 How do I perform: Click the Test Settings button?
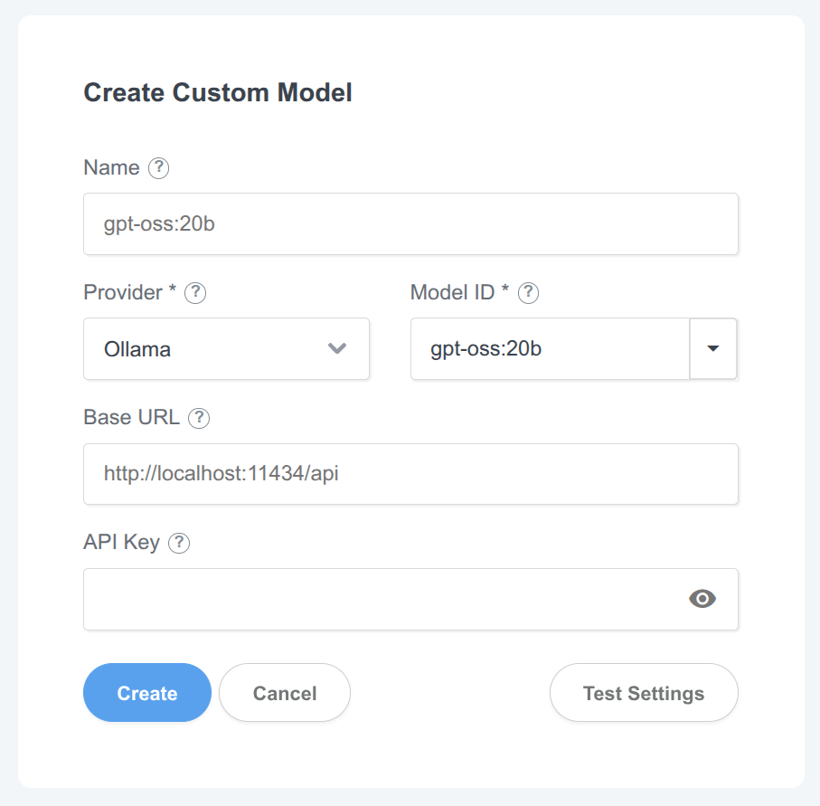point(644,693)
